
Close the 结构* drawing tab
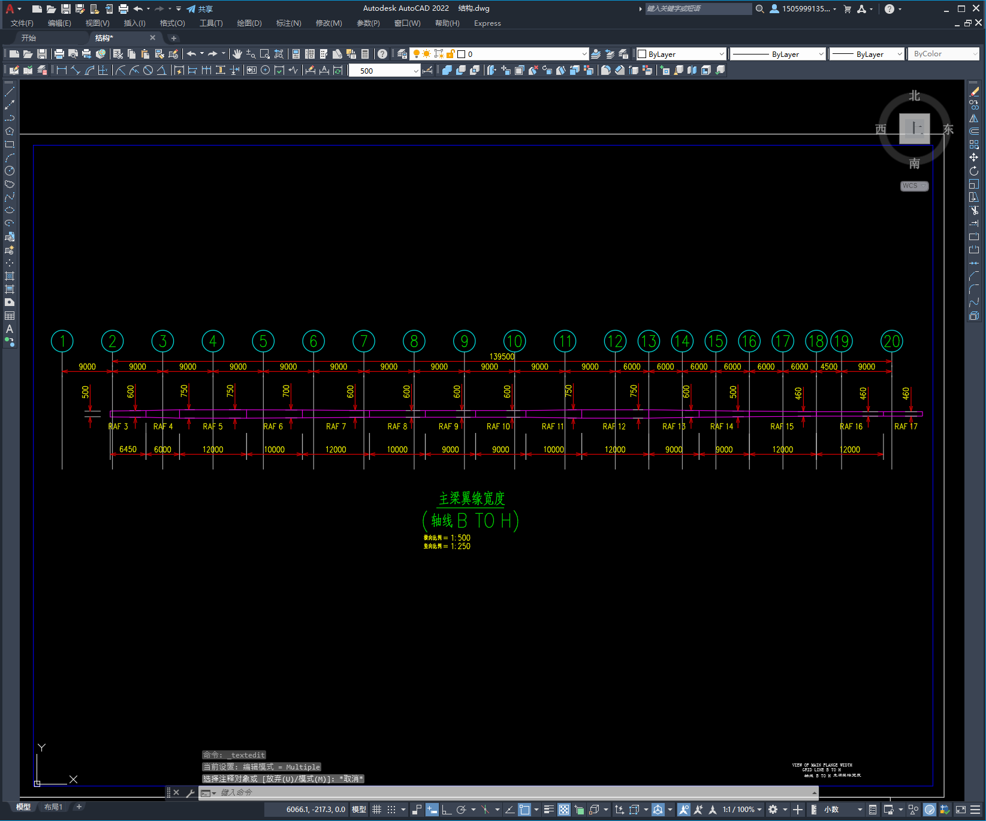(152, 38)
